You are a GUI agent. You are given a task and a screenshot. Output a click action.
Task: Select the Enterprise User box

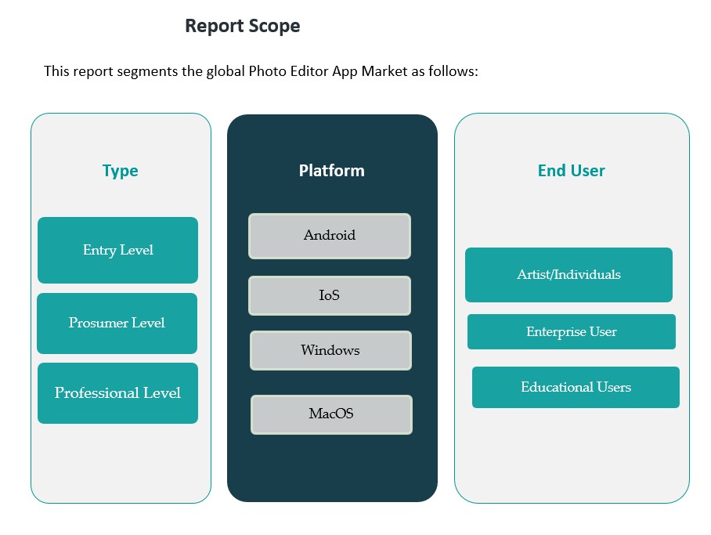pyautogui.click(x=571, y=332)
